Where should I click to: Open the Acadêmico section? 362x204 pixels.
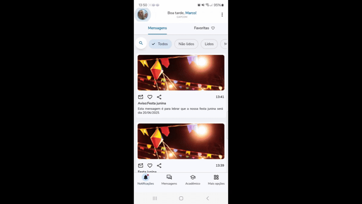point(193,180)
